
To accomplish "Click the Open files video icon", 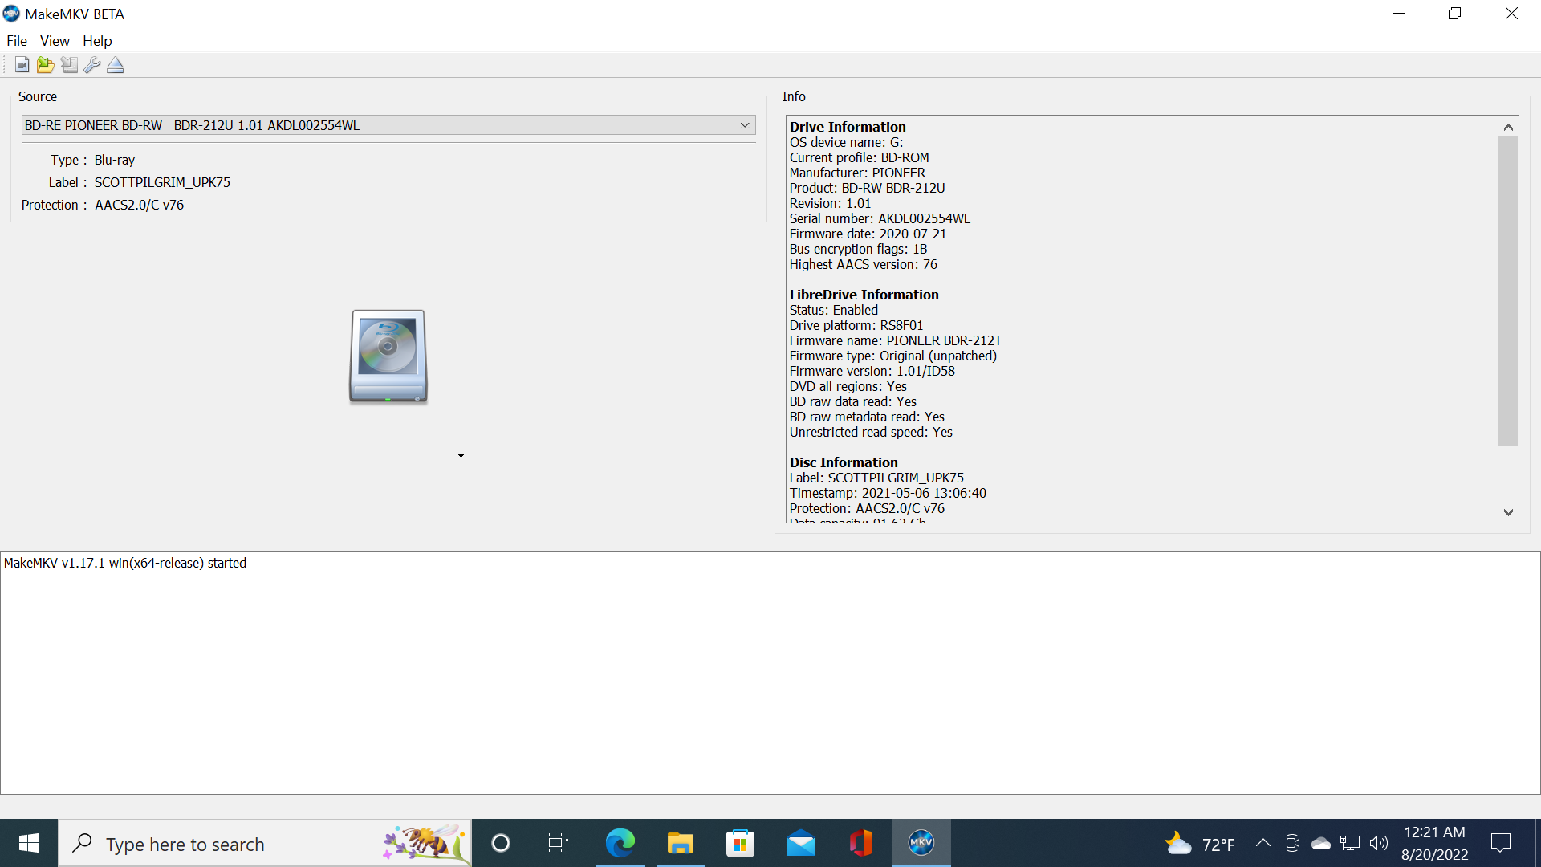I will 22,65.
